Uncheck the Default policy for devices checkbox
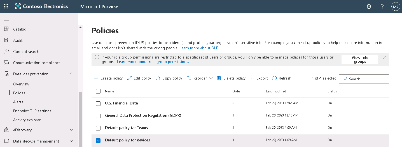The height and width of the screenshot is (147, 402). [98, 141]
